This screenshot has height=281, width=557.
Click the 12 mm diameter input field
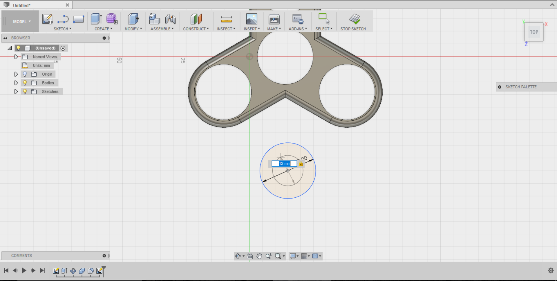pos(284,164)
